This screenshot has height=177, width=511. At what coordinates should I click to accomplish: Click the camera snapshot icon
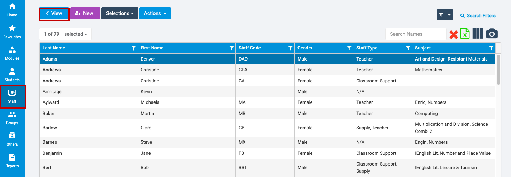pos(492,34)
